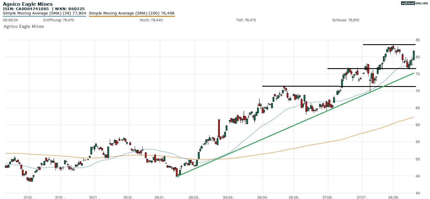
Task: Click the blue SMA 38 legend underline
Action: (44, 16)
